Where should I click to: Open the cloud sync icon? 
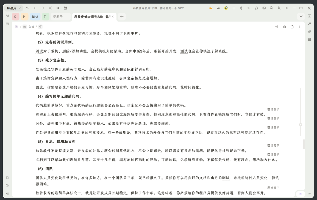click(x=27, y=8)
